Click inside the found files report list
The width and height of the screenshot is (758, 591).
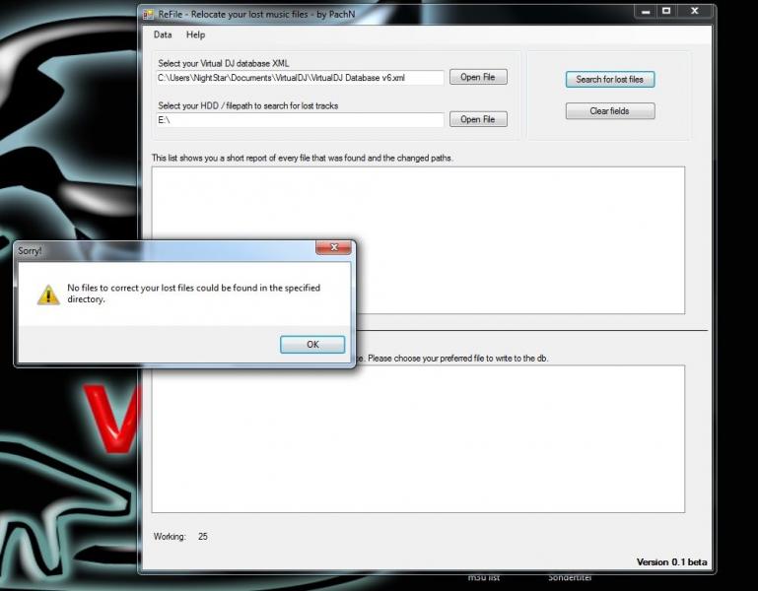[x=418, y=240]
